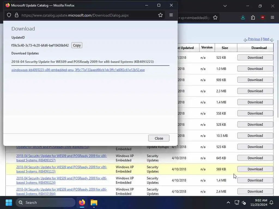Viewport: 279px width, 209px height.
Task: Click Download for the 1.0 MB update
Action: click(x=255, y=69)
